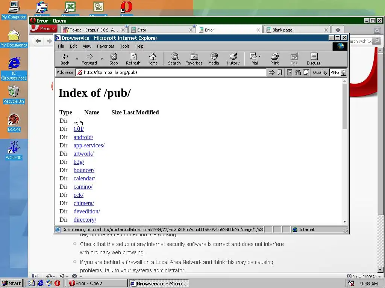The height and width of the screenshot is (288, 385).
Task: Open the View menu
Action: coord(87,46)
